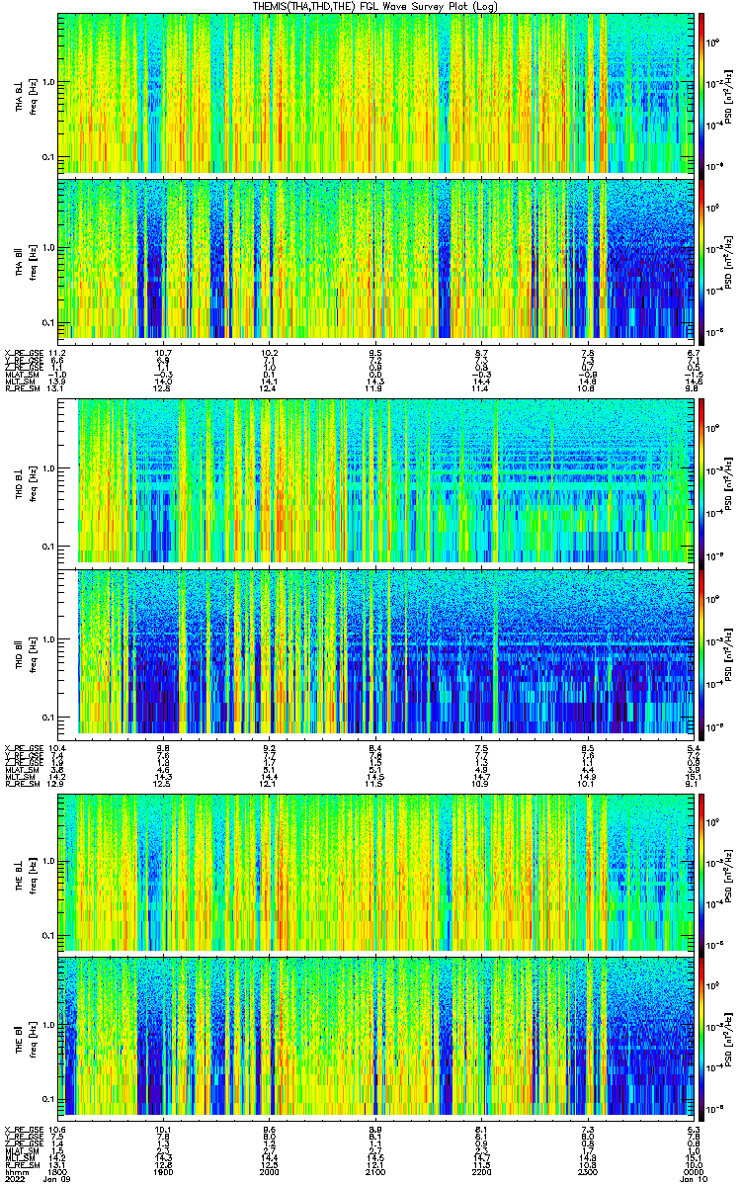Click R_RE_SM row label under THE panels
The height and width of the screenshot is (1186, 741).
(x=21, y=1165)
